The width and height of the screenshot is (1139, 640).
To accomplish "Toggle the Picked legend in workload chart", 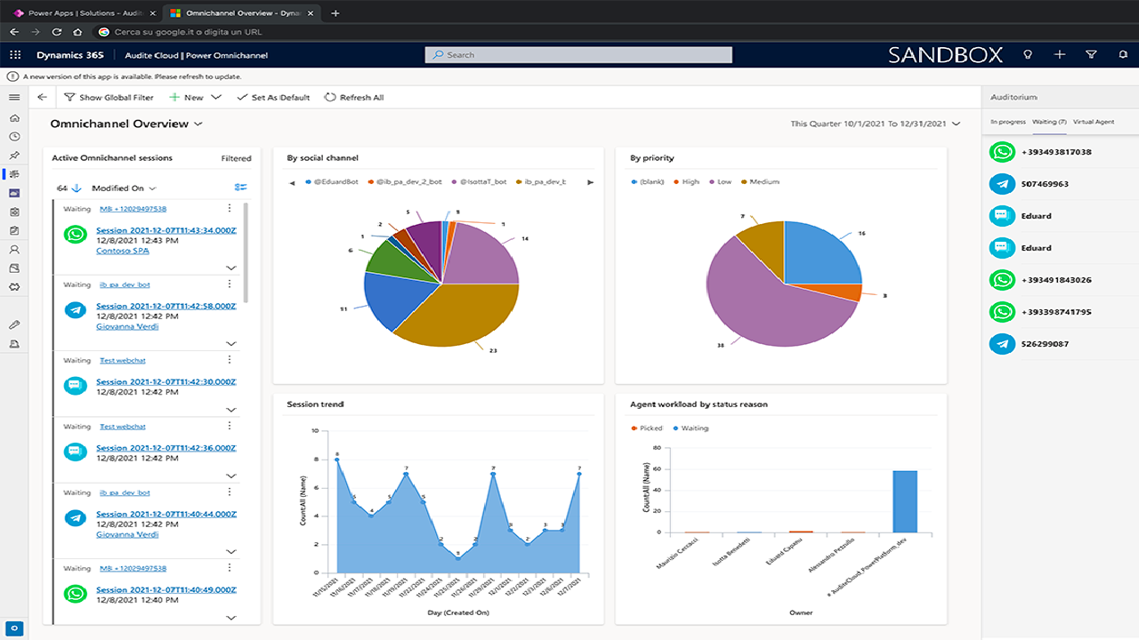I will point(647,428).
